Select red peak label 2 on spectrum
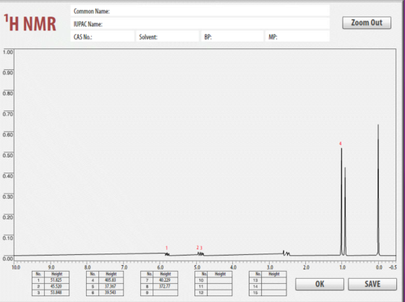The image size is (405, 302). (x=197, y=248)
